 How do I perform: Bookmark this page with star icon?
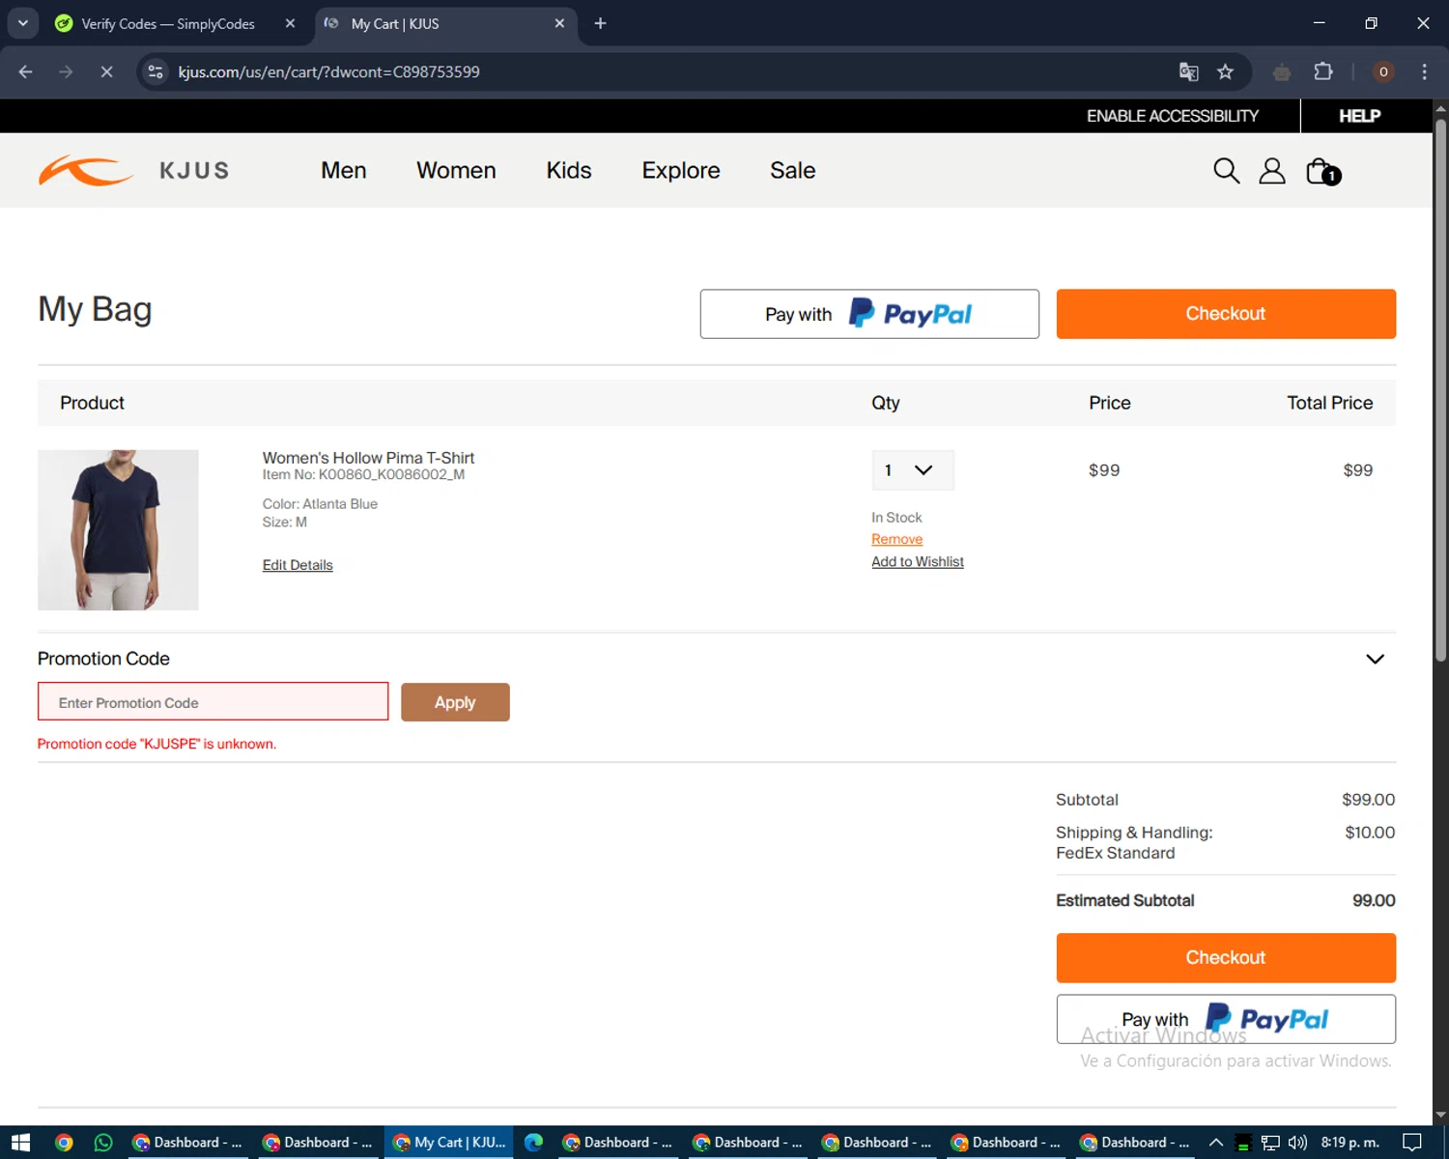pos(1225,71)
